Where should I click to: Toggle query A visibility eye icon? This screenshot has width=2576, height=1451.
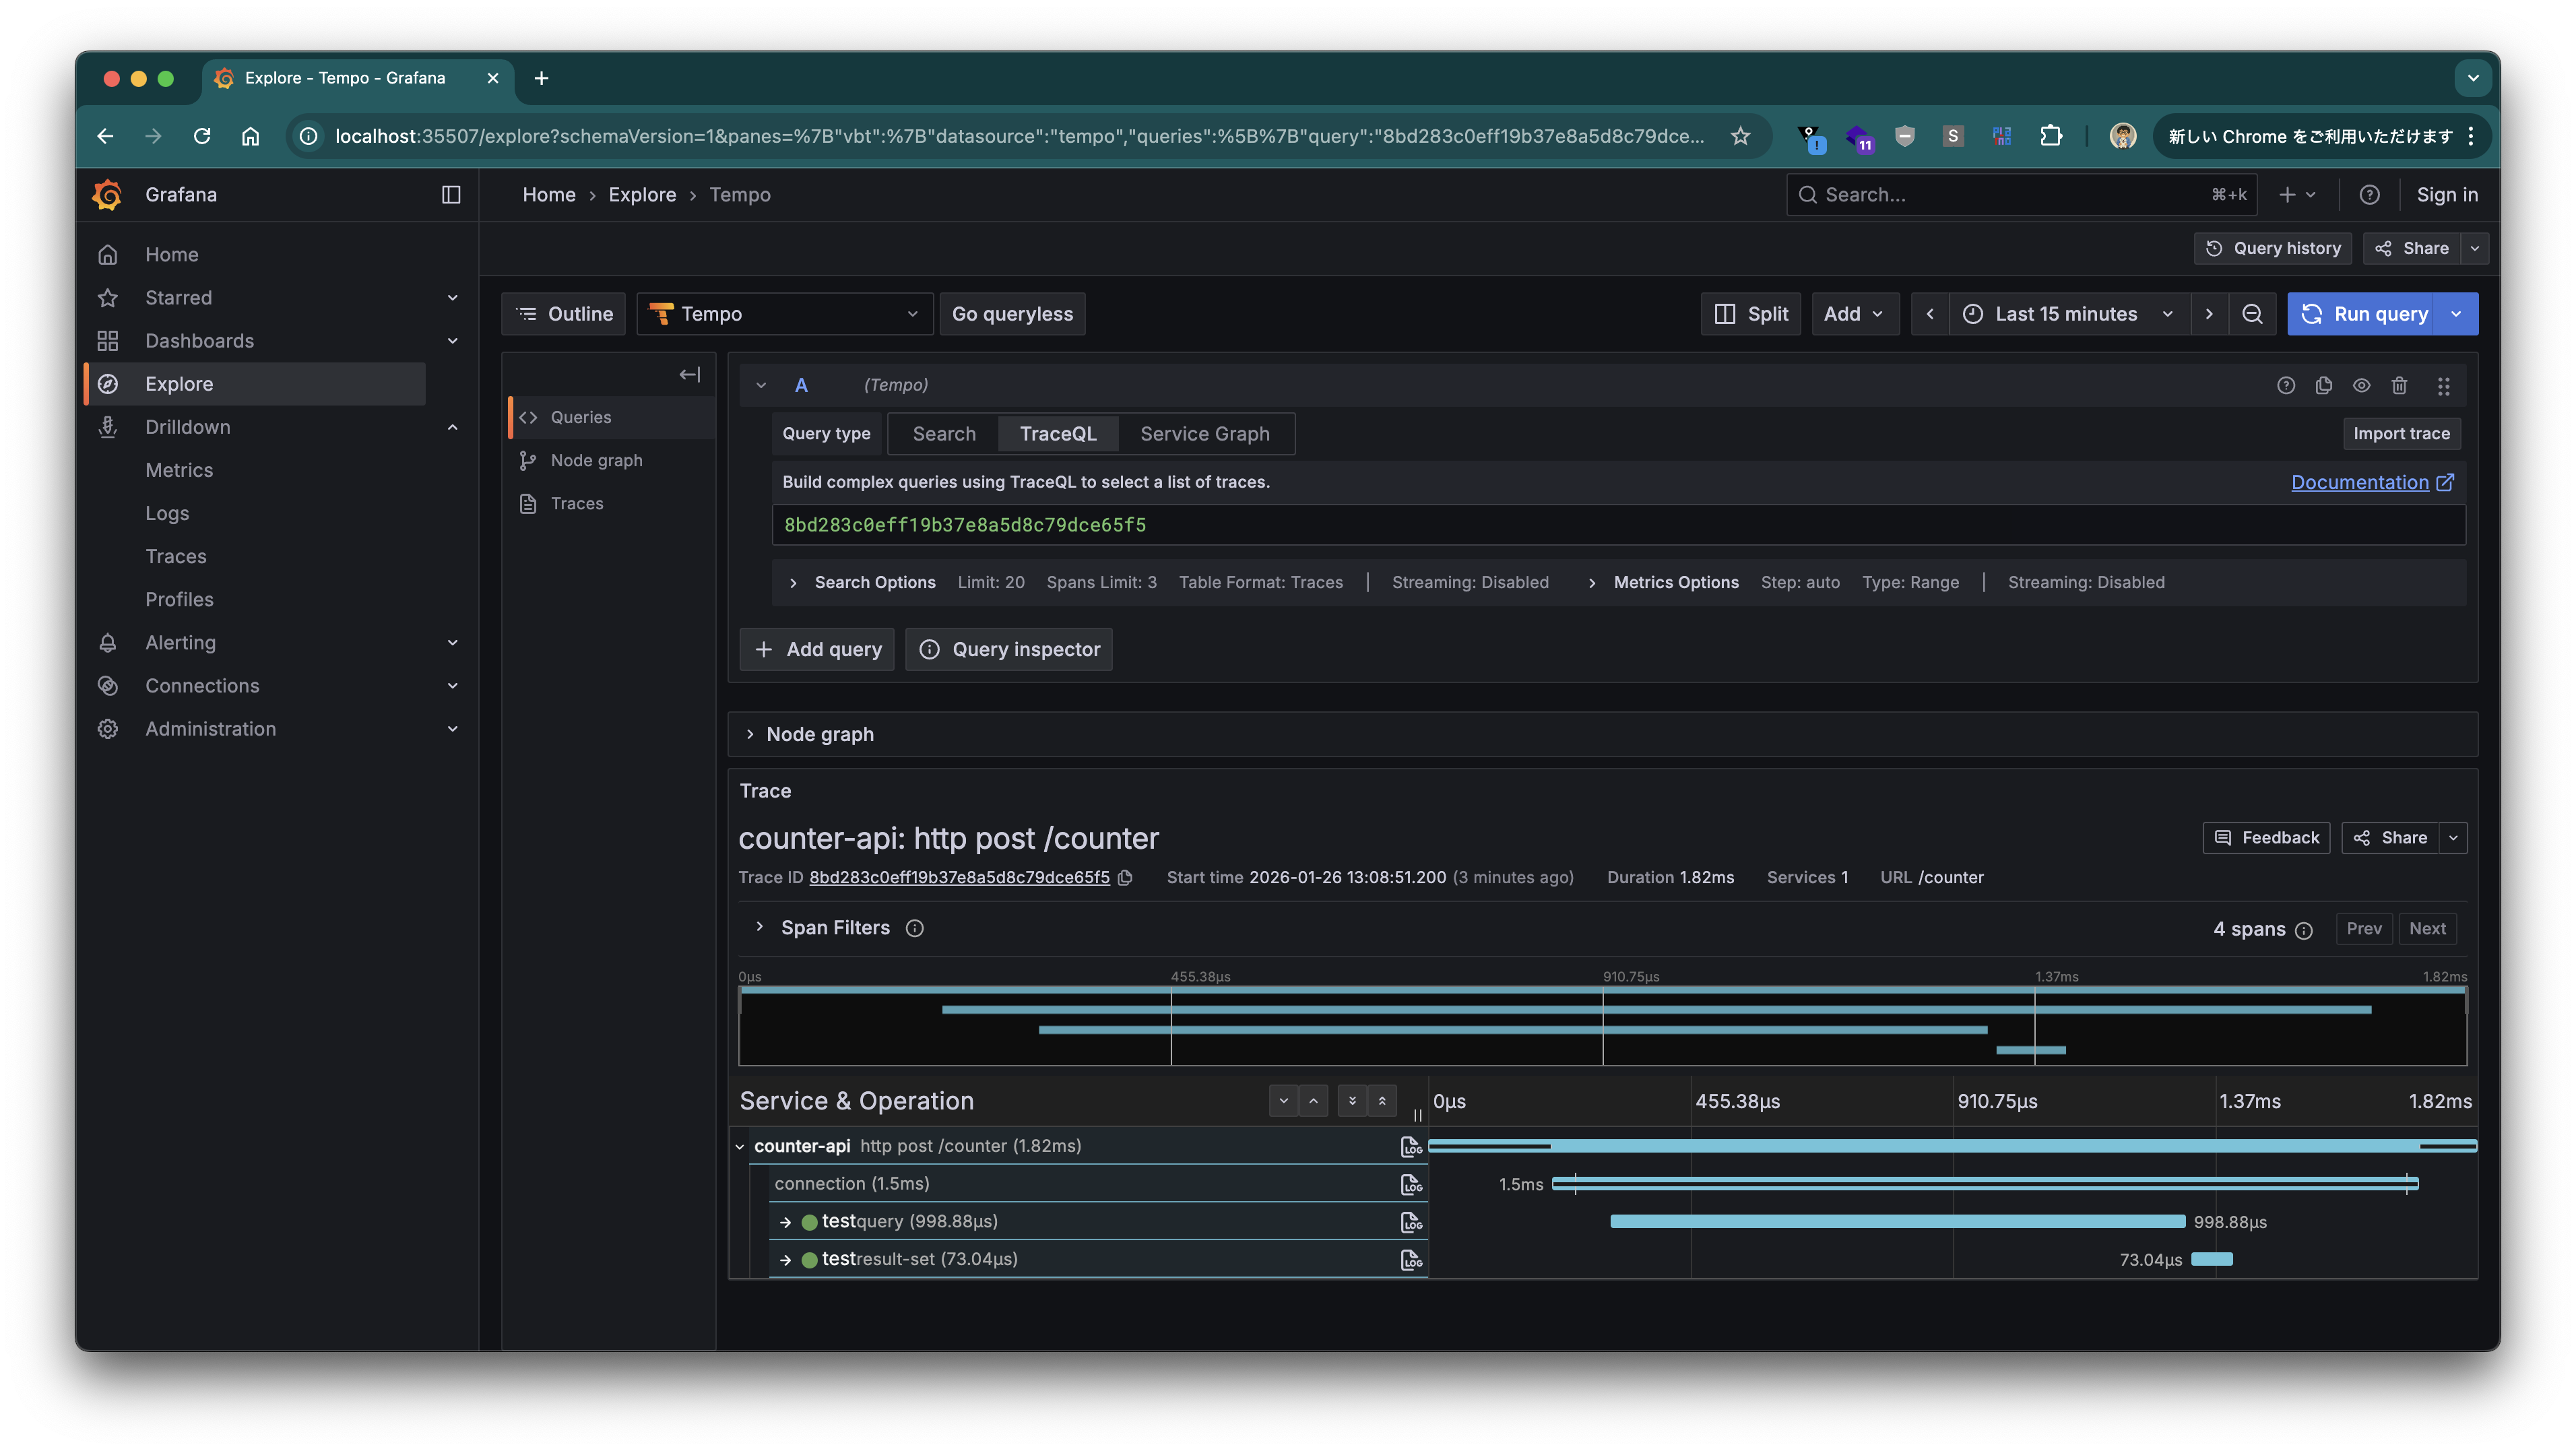(2361, 385)
